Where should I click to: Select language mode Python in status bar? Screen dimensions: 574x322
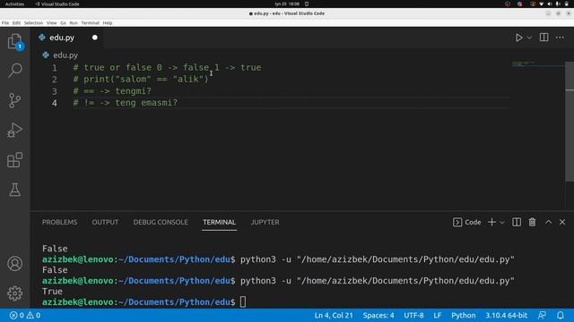(x=463, y=315)
